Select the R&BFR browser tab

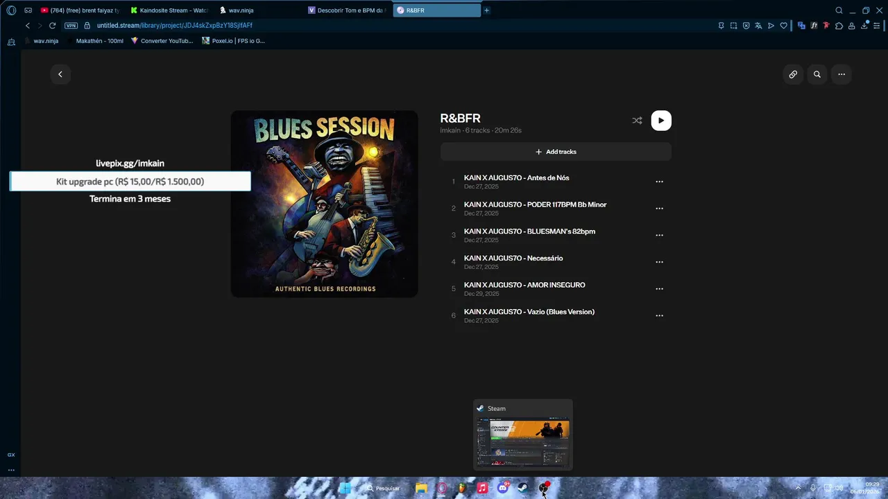[436, 10]
